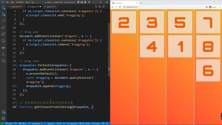
Task: Open the editor More Actions menu
Action: point(107,7)
